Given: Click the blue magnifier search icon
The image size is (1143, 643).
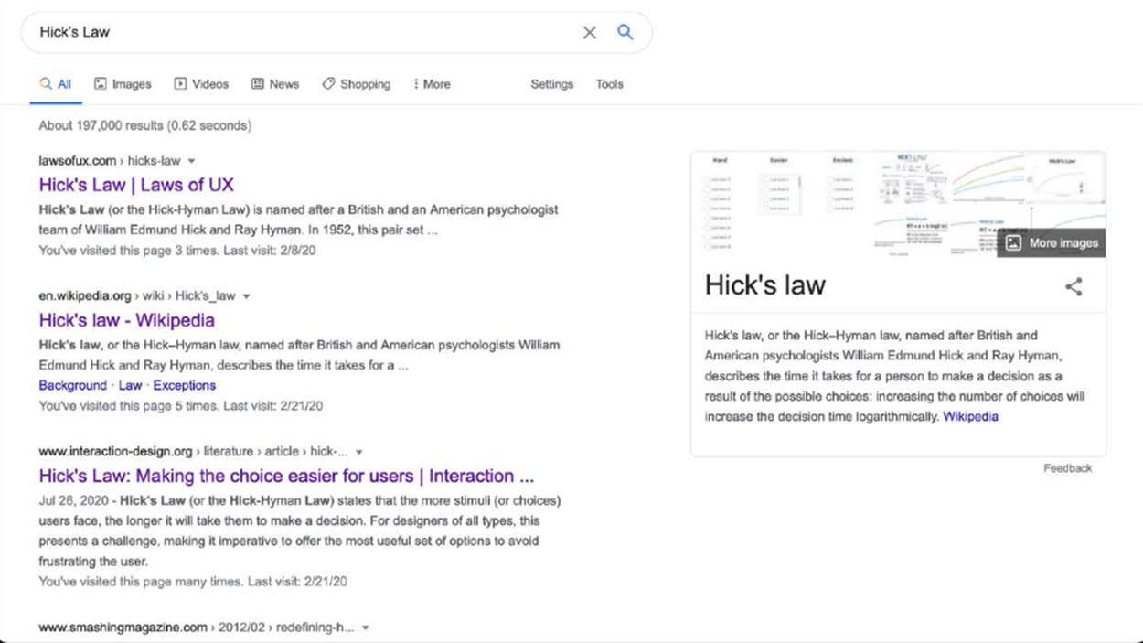Looking at the screenshot, I should click(x=625, y=32).
